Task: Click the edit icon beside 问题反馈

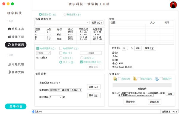Action: coord(9,64)
